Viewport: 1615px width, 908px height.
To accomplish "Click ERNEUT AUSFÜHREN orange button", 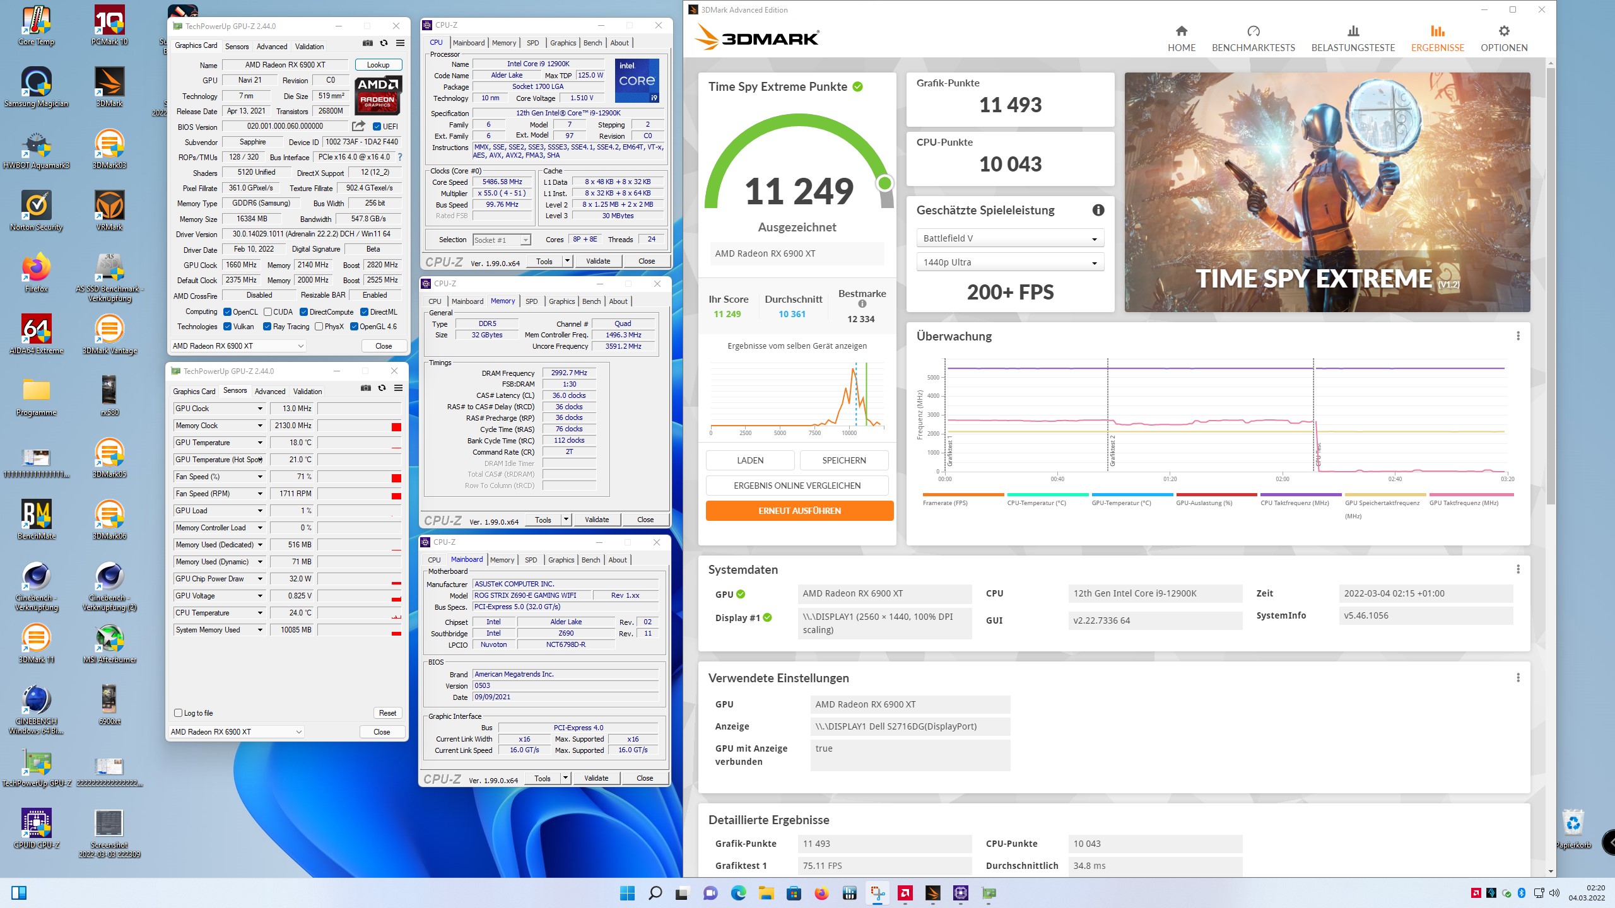I will pos(799,511).
